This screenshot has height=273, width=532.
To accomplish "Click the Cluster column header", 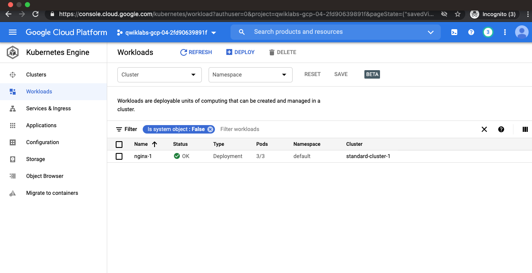I will (354, 144).
